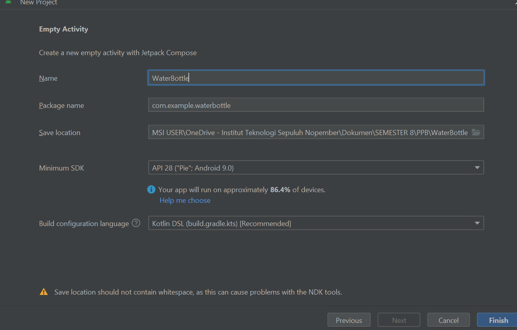517x330 pixels.
Task: Open the Minimum SDK dropdown
Action: tap(316, 168)
